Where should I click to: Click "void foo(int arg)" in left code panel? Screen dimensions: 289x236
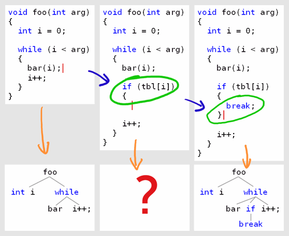coord(49,12)
